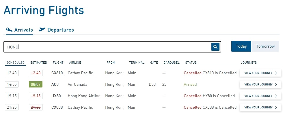Click the magnifier search icon button
This screenshot has height=113, width=283.
[x=215, y=47]
